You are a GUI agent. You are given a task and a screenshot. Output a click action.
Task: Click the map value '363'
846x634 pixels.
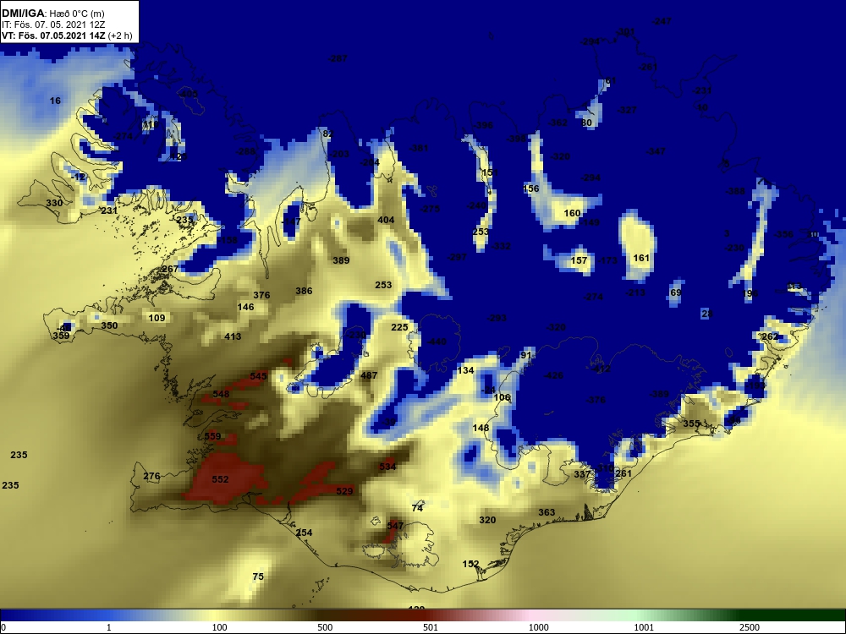547,512
